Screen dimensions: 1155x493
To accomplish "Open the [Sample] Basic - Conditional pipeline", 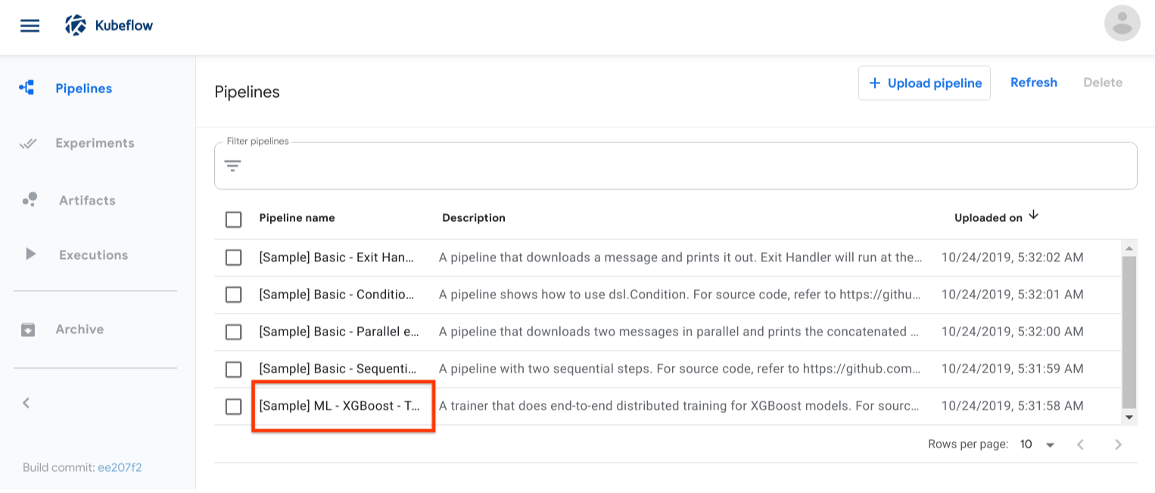I will coord(337,295).
